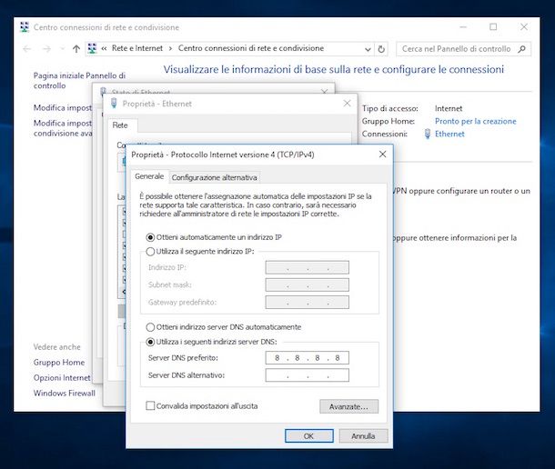Select Ottieni automaticamente un indirizzo IP
This screenshot has width=555, height=469.
150,236
